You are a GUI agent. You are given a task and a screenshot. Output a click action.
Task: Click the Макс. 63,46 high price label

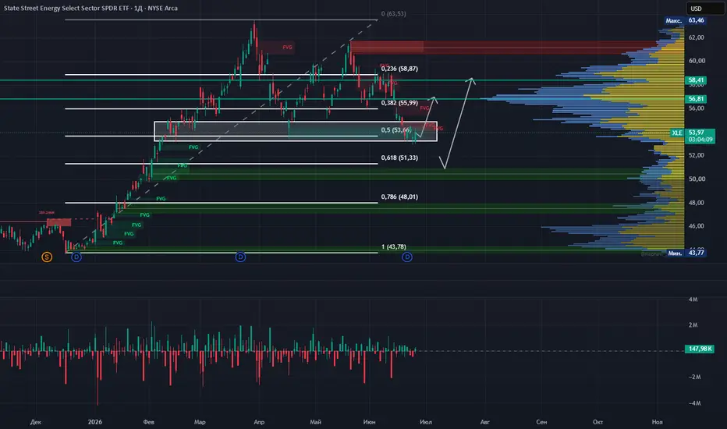click(x=685, y=20)
